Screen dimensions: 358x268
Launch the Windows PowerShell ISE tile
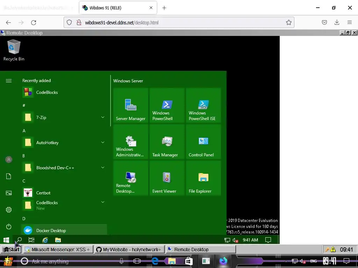click(203, 105)
